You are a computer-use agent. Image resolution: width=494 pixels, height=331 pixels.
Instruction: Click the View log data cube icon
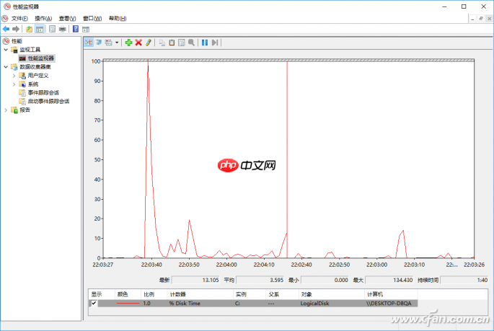pos(99,43)
